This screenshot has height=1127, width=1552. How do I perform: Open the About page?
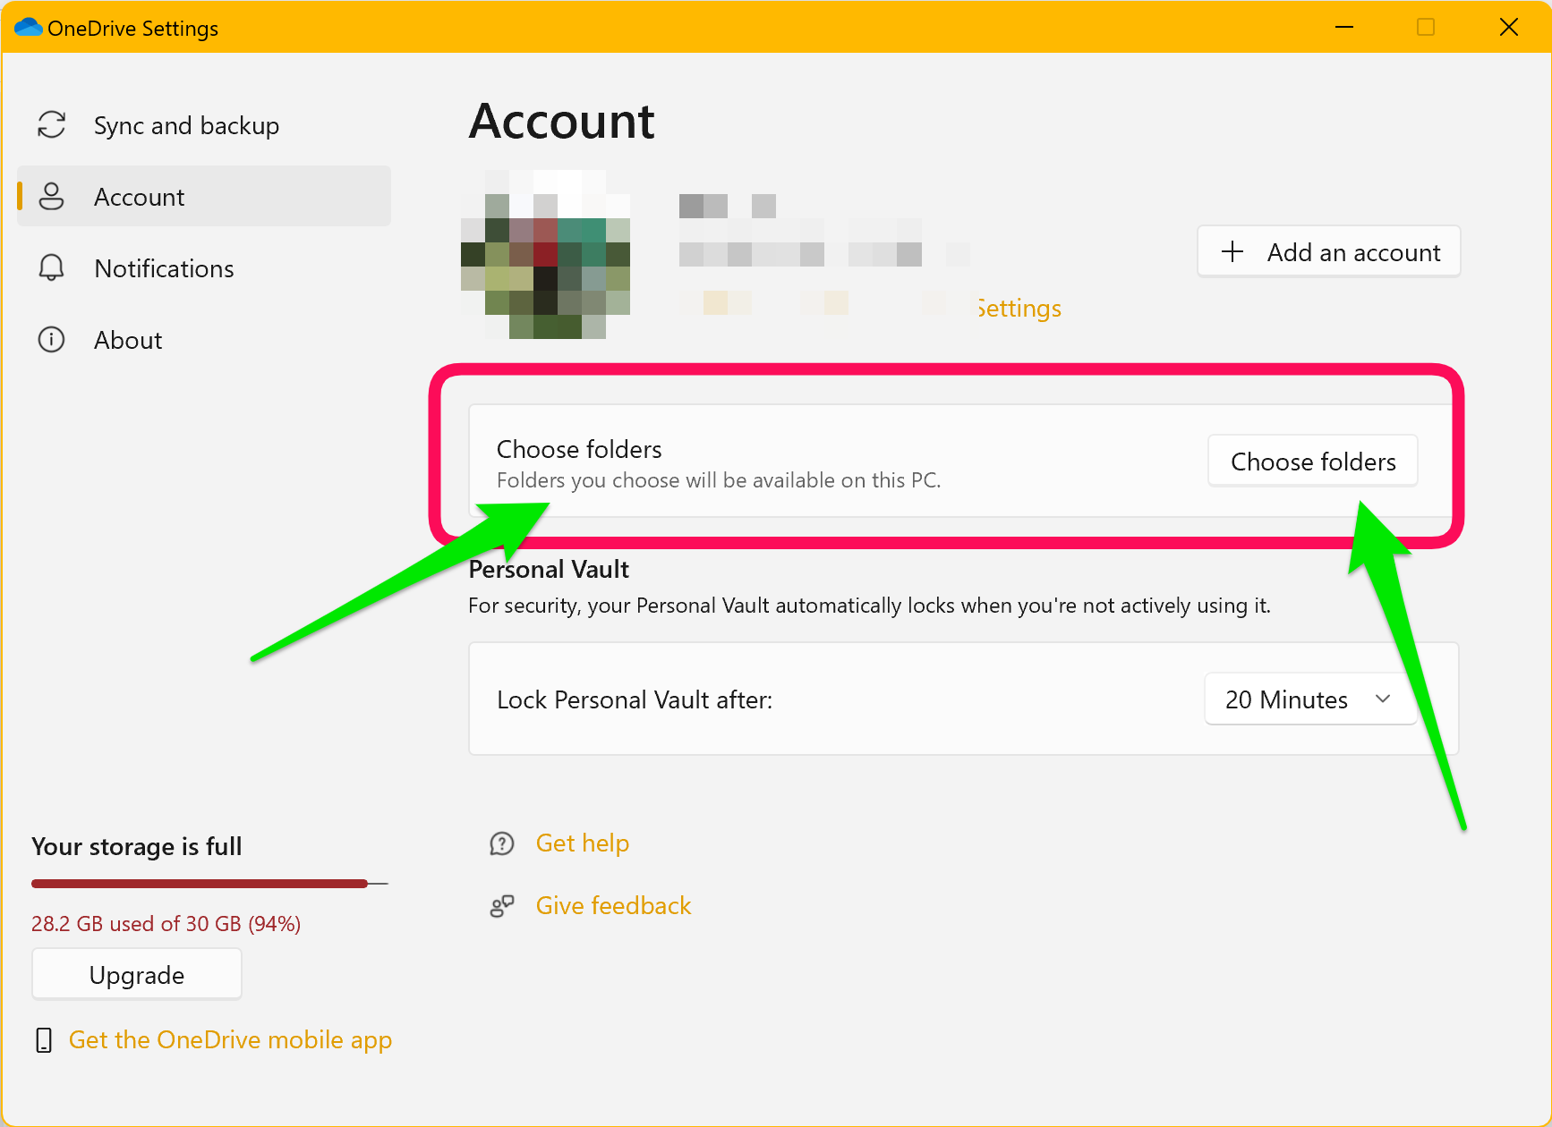(x=204, y=340)
